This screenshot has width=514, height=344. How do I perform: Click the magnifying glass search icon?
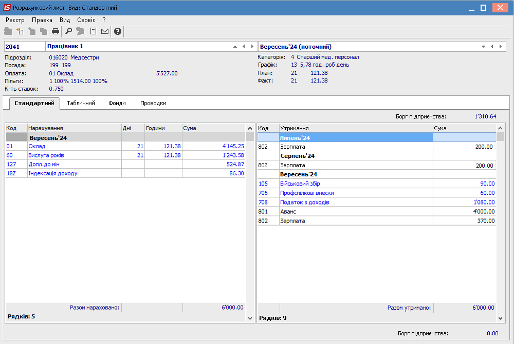[68, 31]
